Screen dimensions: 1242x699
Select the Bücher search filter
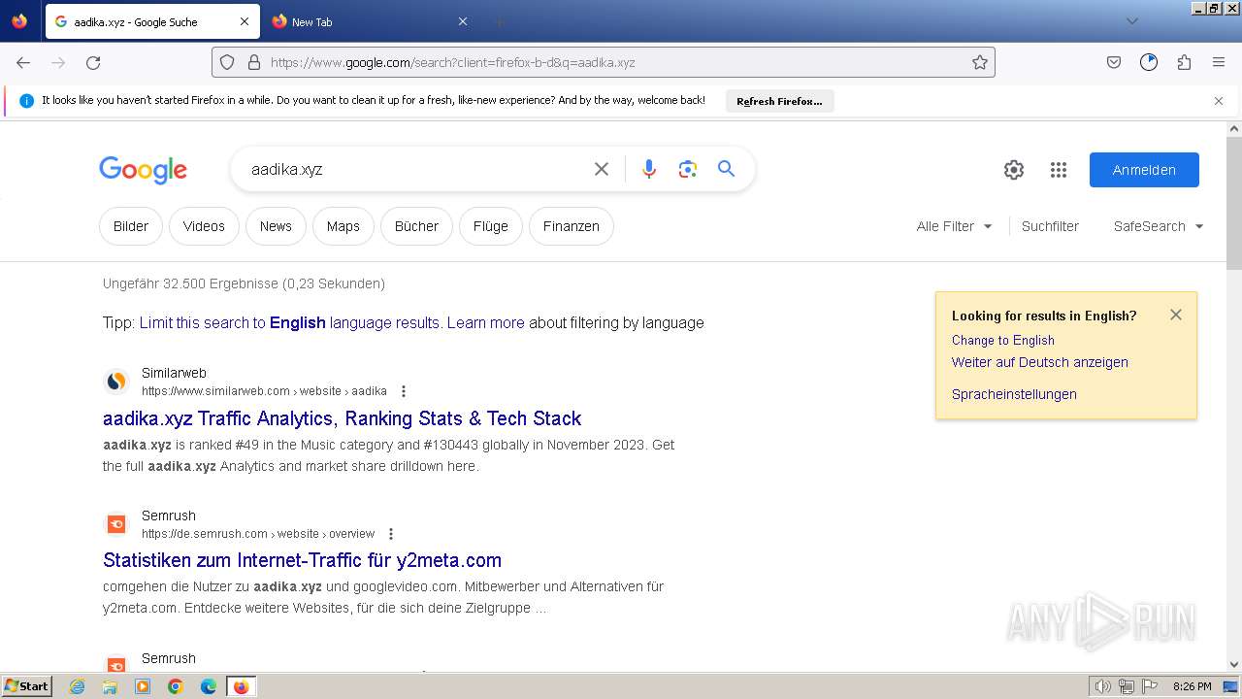416,226
